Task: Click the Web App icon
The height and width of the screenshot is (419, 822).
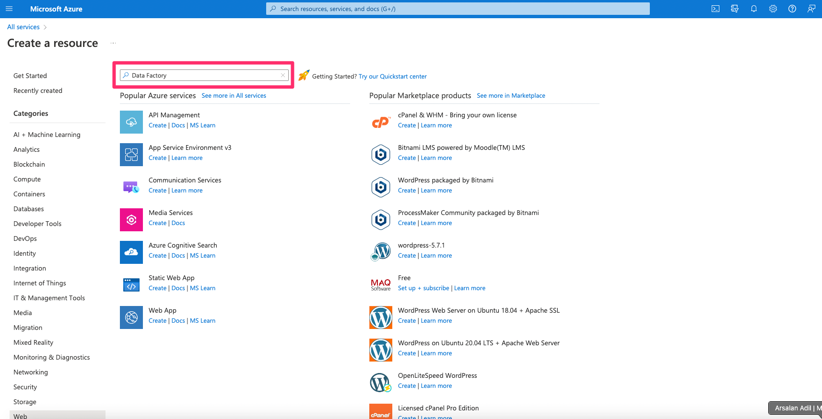Action: click(131, 317)
